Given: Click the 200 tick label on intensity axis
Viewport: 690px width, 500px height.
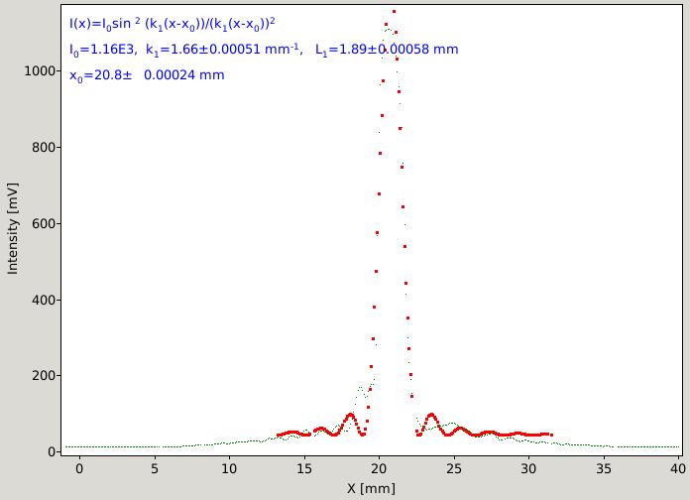Looking at the screenshot, I should pos(44,376).
